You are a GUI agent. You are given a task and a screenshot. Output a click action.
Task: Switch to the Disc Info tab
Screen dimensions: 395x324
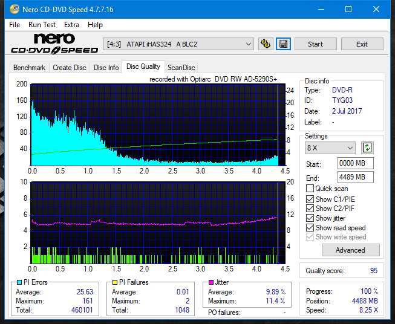(x=106, y=68)
